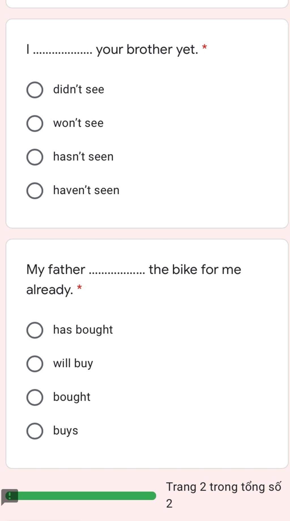Choose the "won't see" radio circle
Screen dimensions: 290x521
pos(35,123)
